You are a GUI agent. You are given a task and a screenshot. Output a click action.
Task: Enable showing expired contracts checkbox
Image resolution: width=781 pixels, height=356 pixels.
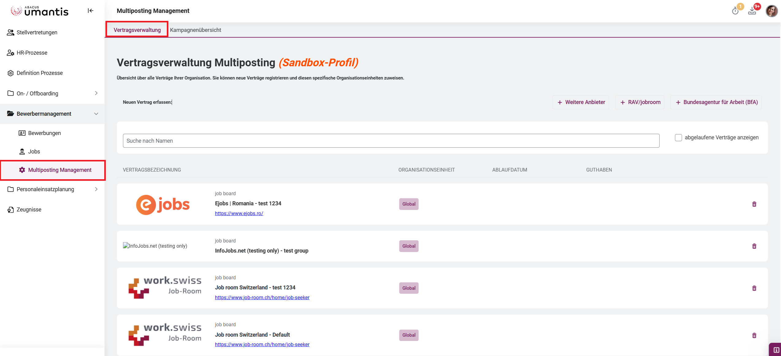678,137
